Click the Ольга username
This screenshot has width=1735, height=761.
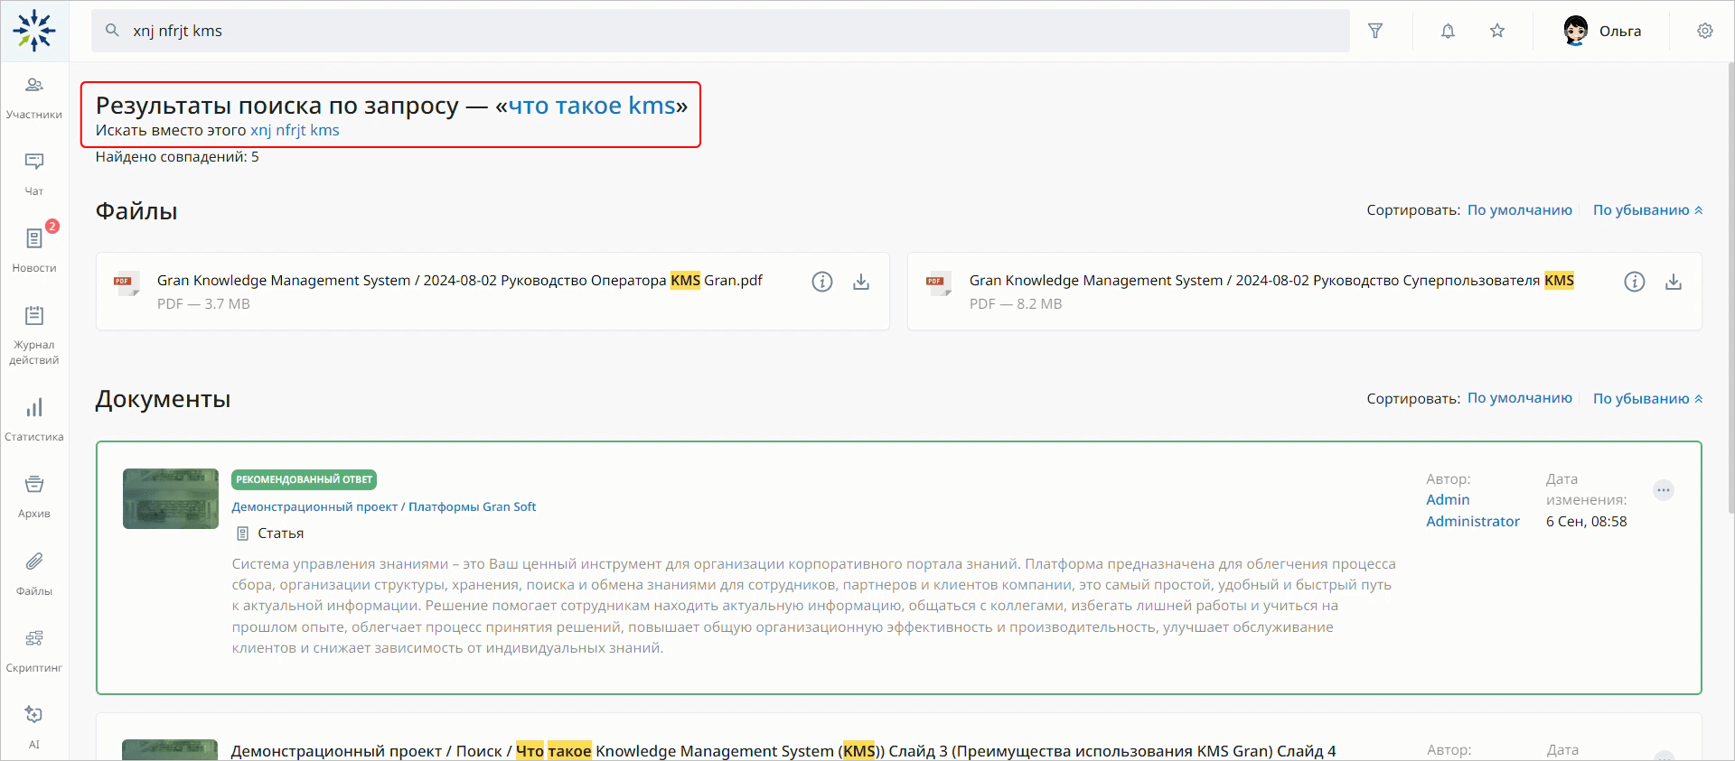[x=1620, y=31]
